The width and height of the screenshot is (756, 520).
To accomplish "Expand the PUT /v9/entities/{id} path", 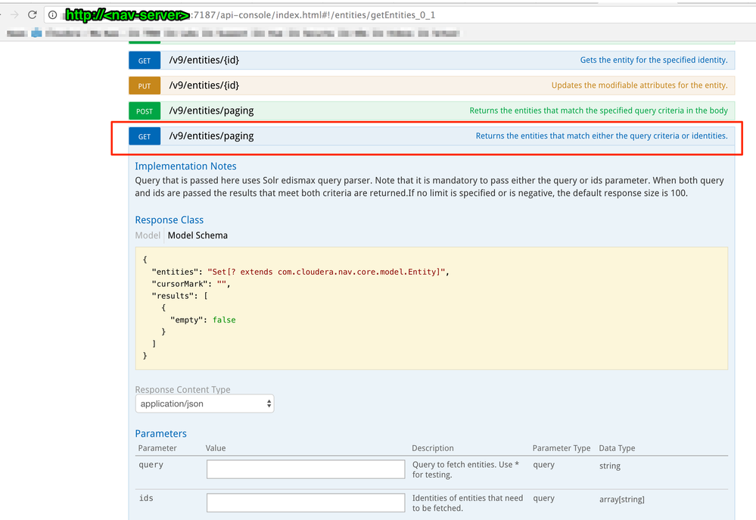I will (x=204, y=86).
